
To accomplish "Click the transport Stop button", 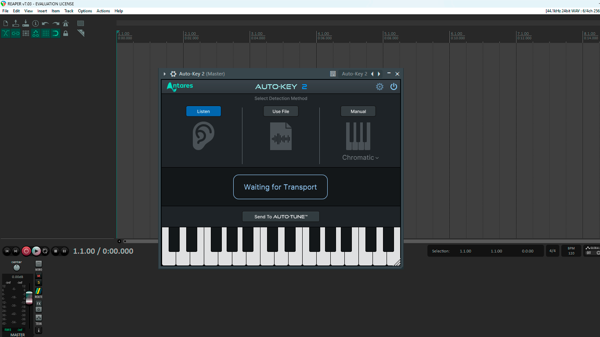I will [x=55, y=251].
